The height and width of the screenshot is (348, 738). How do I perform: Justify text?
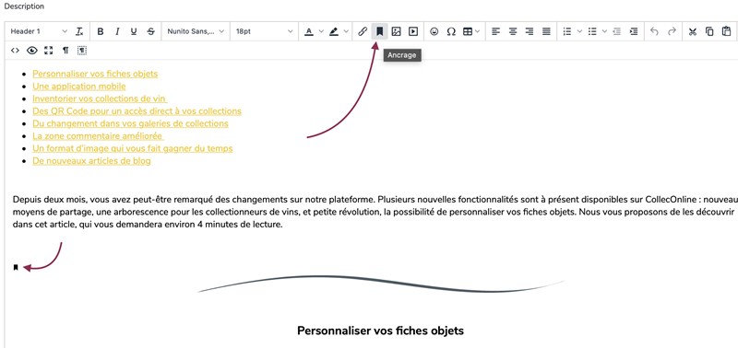click(546, 31)
